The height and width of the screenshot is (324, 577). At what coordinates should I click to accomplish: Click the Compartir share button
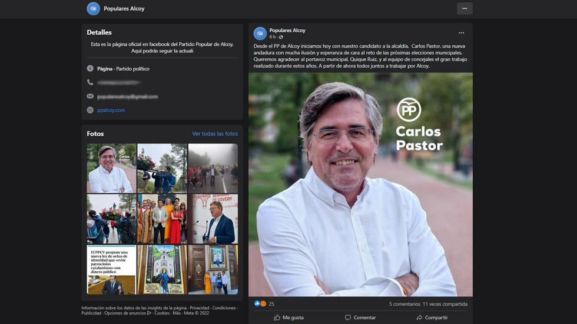coord(432,318)
